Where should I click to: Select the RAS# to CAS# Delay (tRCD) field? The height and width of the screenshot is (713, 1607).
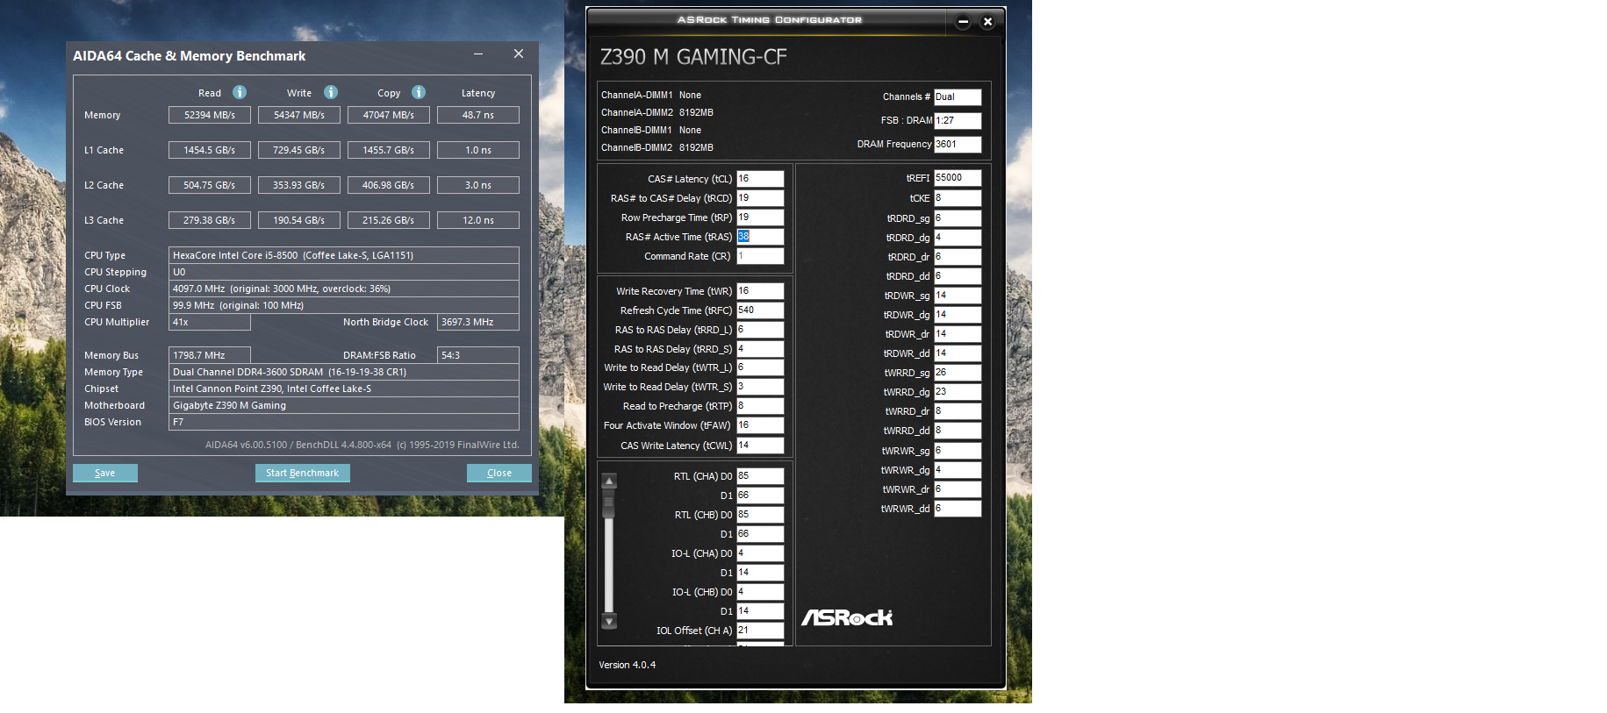pyautogui.click(x=760, y=198)
